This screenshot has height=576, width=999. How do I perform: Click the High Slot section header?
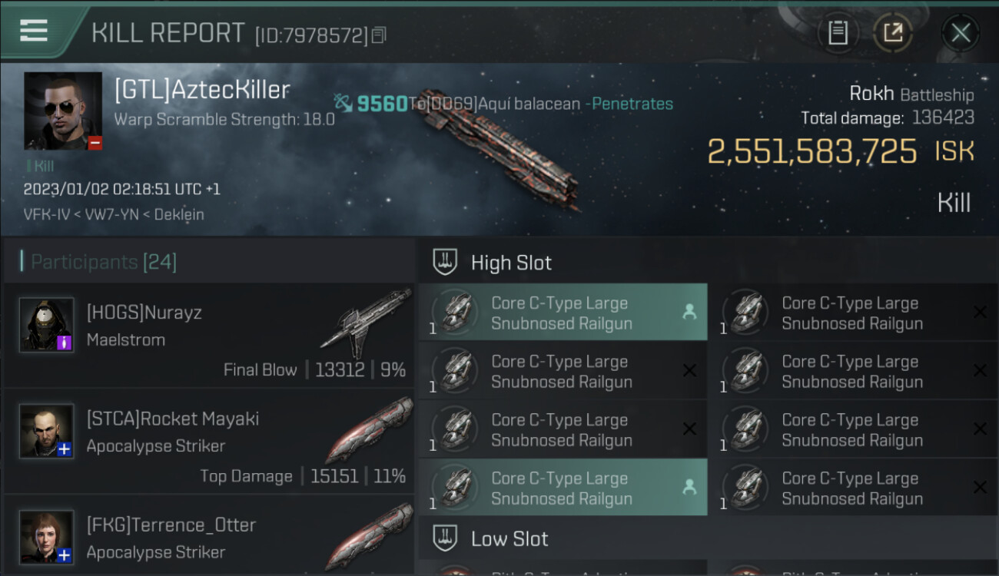[x=511, y=263]
